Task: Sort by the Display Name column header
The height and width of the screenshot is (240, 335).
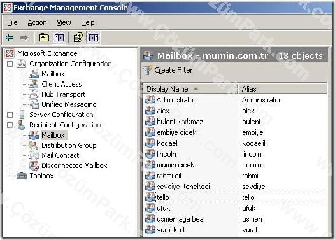Action: pos(190,89)
